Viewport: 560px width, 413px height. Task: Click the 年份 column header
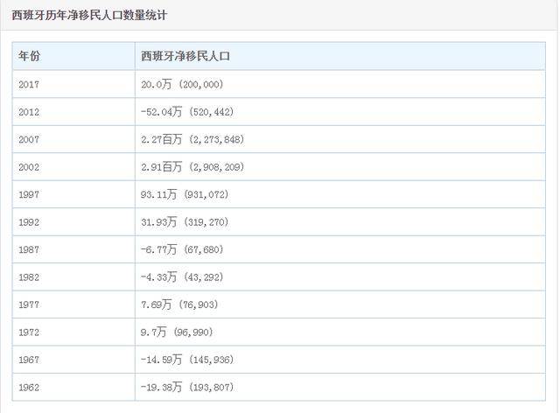73,56
